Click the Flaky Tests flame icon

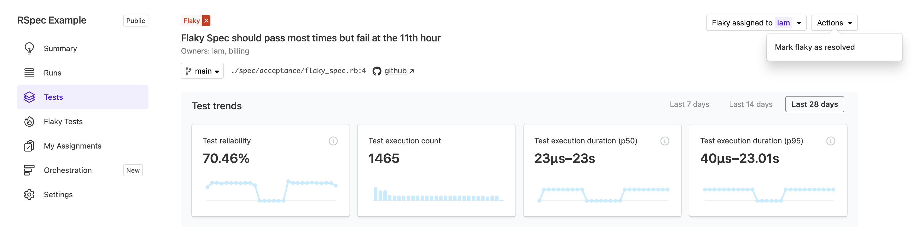pyautogui.click(x=29, y=121)
